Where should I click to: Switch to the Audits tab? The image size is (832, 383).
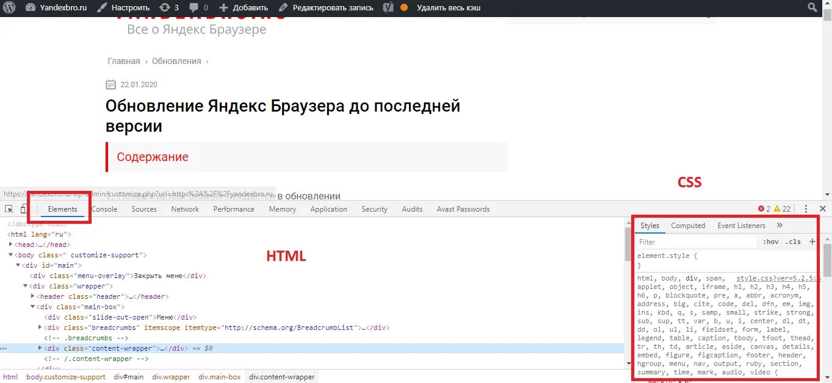pyautogui.click(x=412, y=209)
